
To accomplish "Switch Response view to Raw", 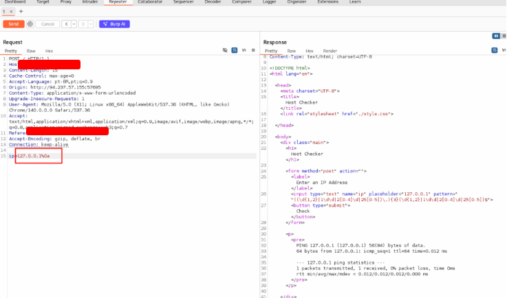I will (x=291, y=51).
